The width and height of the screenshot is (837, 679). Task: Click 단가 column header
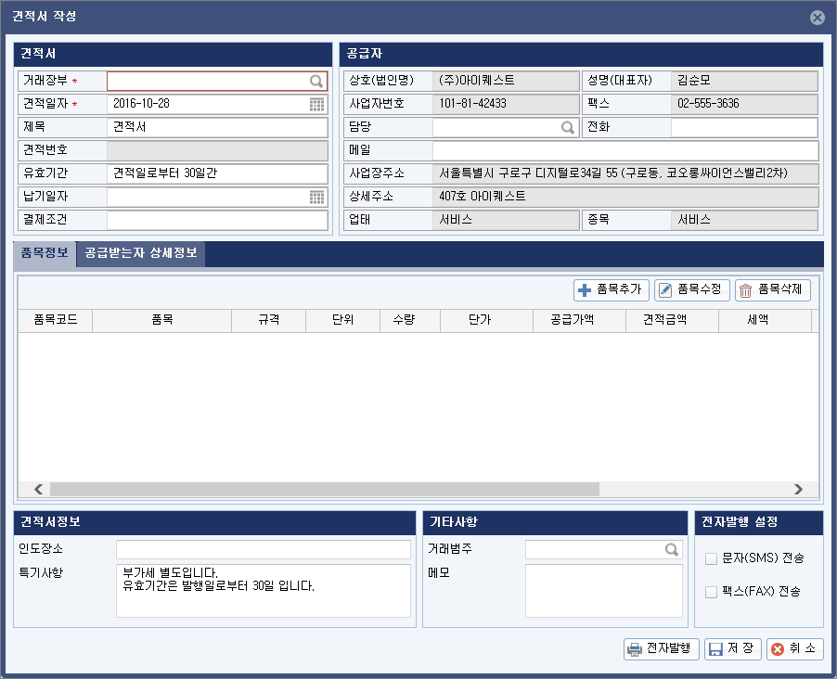tap(487, 320)
